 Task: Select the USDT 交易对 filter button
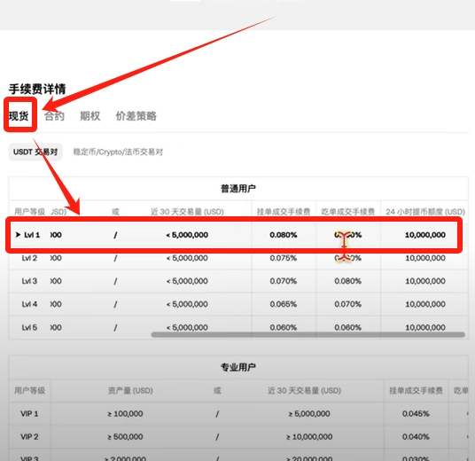coord(35,152)
